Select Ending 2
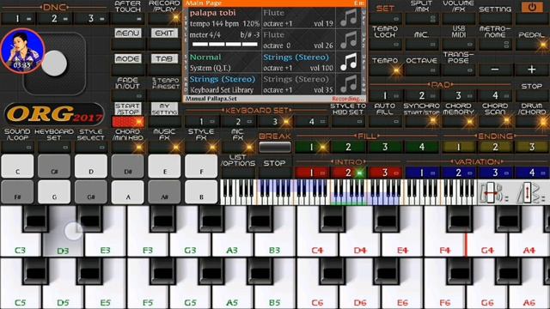This screenshot has height=309, width=550. pos(495,147)
